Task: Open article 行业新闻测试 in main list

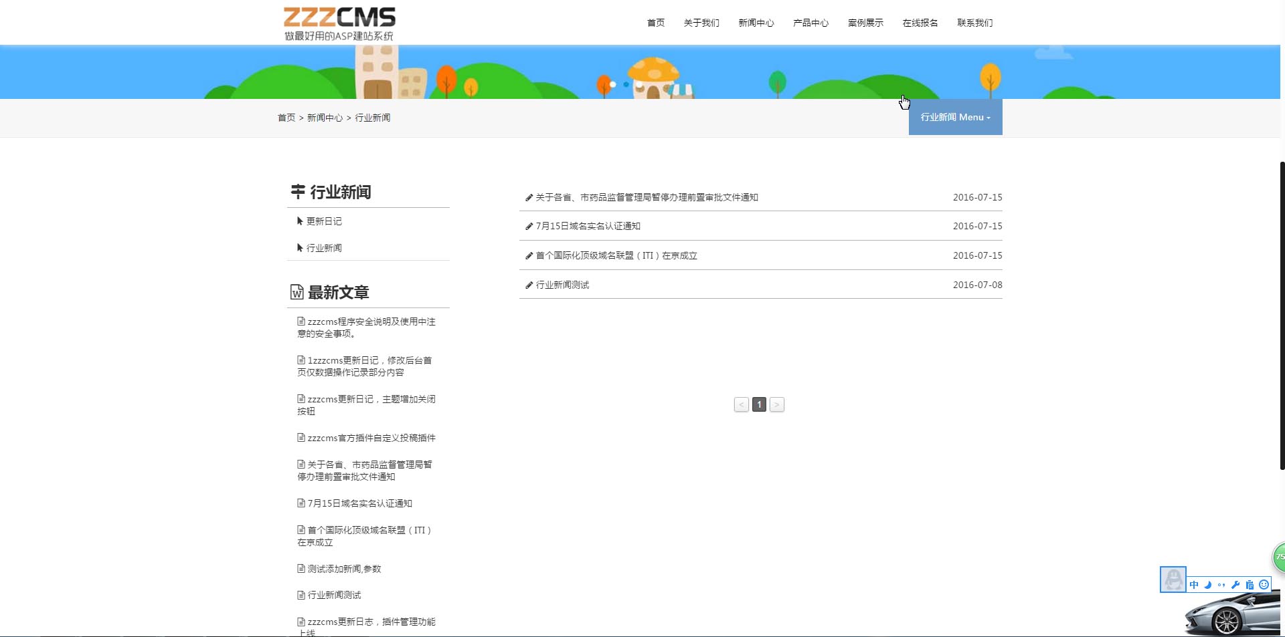Action: (x=562, y=285)
